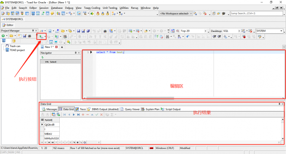Viewport: 286px width, 154px height.
Task: Click the Commit icon in main toolbar
Action: pos(98,13)
